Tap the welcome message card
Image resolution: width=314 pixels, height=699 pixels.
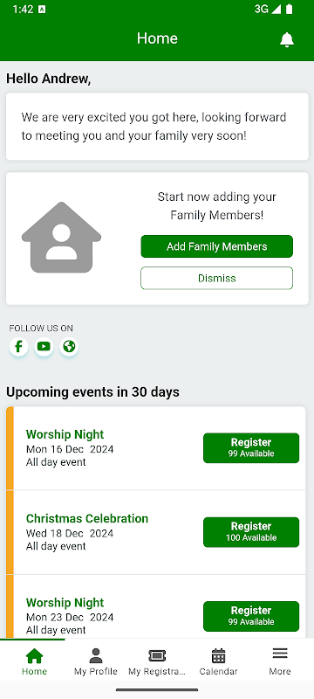[157, 127]
